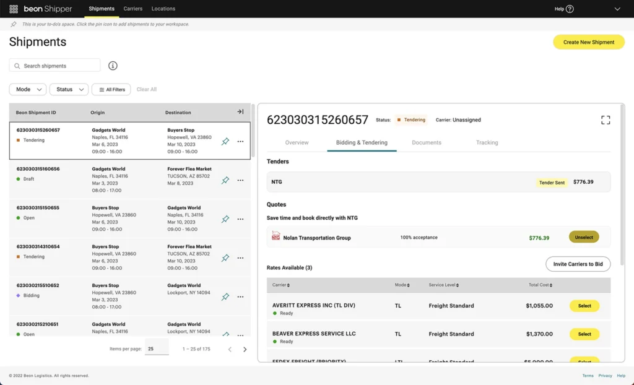Select the Beaver Express Service rate

(584, 334)
